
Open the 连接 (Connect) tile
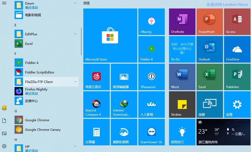[210, 105]
